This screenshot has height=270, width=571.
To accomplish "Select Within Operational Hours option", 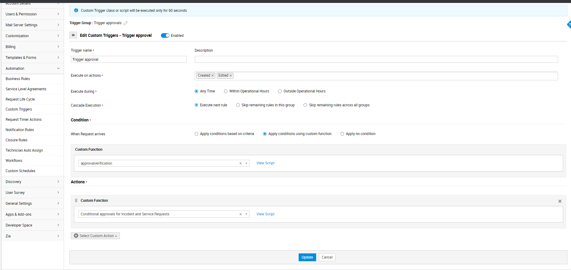I will pos(226,91).
